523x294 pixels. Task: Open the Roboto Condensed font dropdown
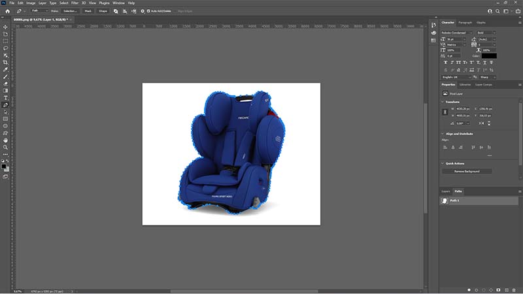[456, 33]
